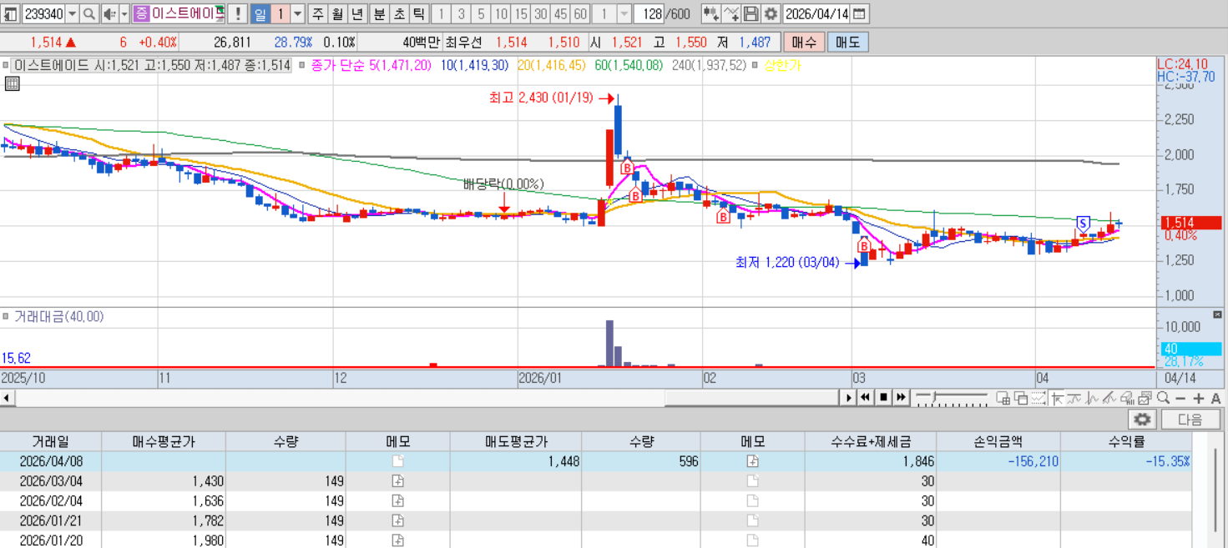Expand the dropdown next to speaker icon

pyautogui.click(x=124, y=13)
